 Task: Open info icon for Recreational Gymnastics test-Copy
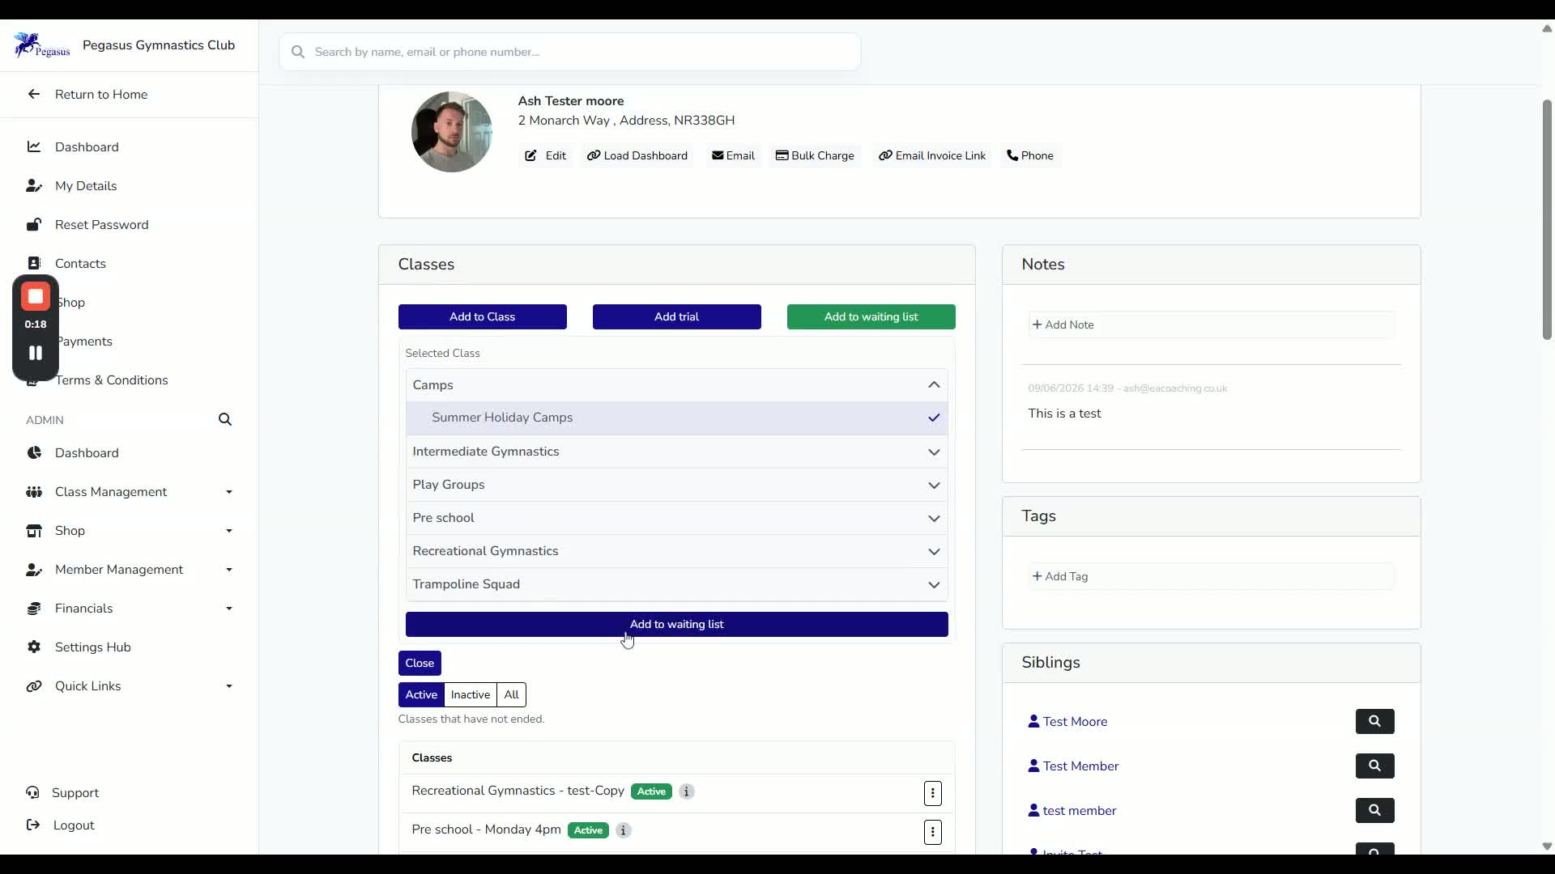pyautogui.click(x=686, y=791)
